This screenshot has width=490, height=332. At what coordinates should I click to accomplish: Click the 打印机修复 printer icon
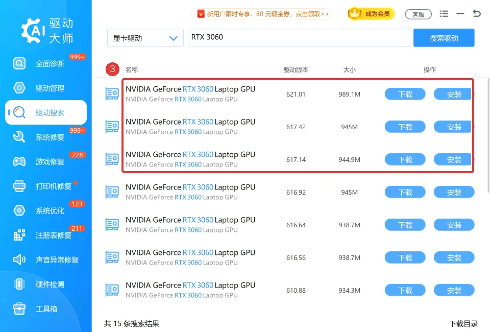pos(19,186)
